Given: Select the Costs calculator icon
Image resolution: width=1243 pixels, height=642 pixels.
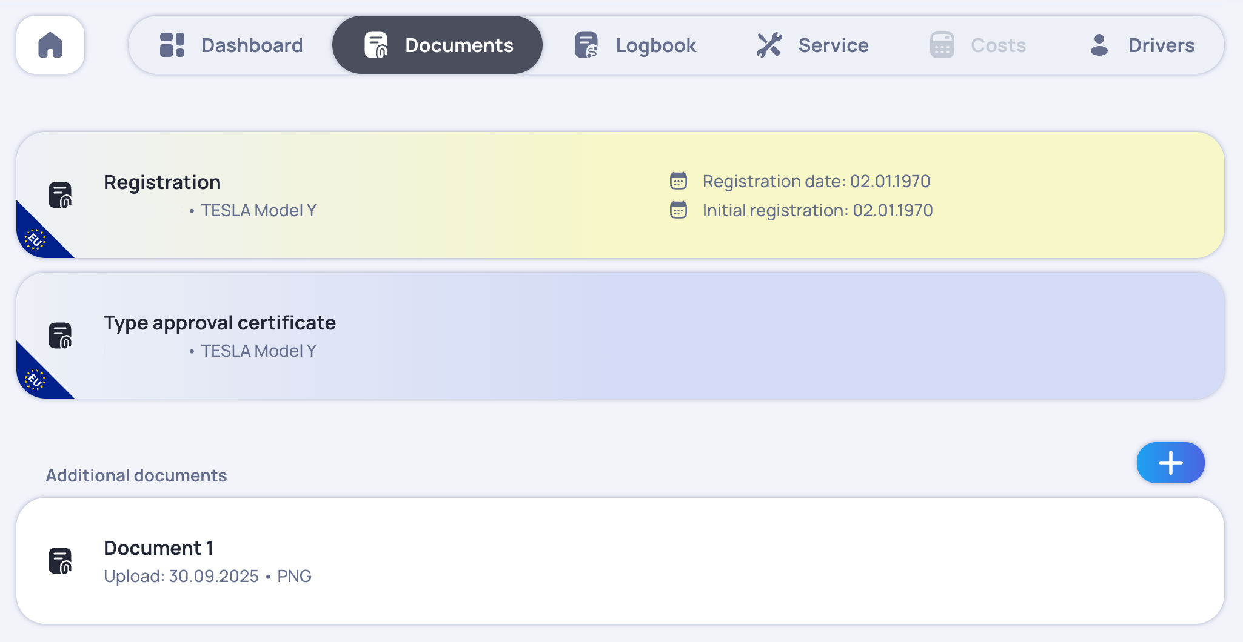Looking at the screenshot, I should (940, 44).
